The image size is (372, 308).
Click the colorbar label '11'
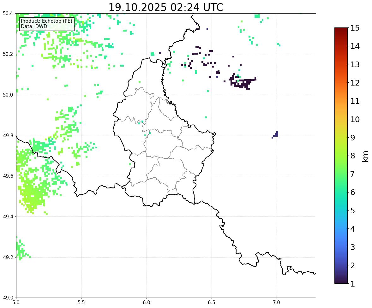(355, 101)
